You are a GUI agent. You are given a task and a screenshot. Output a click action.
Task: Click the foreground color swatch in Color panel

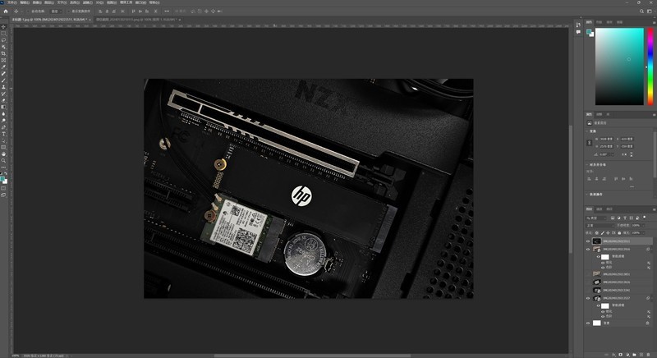(589, 32)
